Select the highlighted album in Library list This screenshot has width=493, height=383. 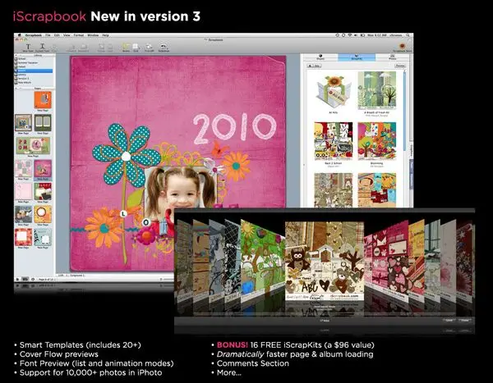click(x=34, y=71)
